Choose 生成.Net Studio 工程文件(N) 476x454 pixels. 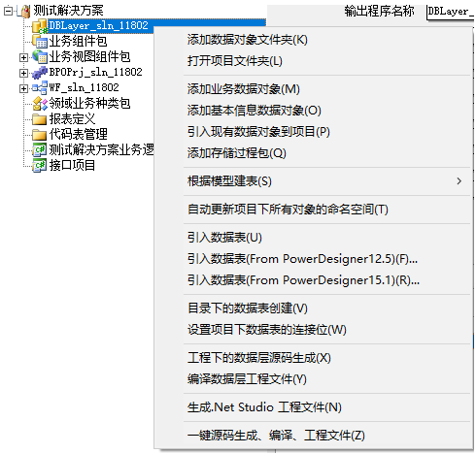pyautogui.click(x=327, y=407)
